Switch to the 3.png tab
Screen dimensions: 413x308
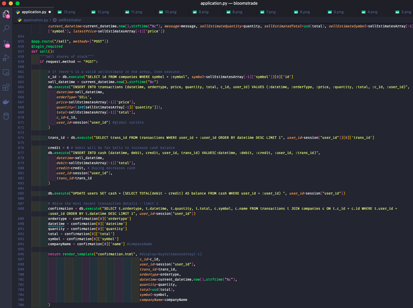403,12
